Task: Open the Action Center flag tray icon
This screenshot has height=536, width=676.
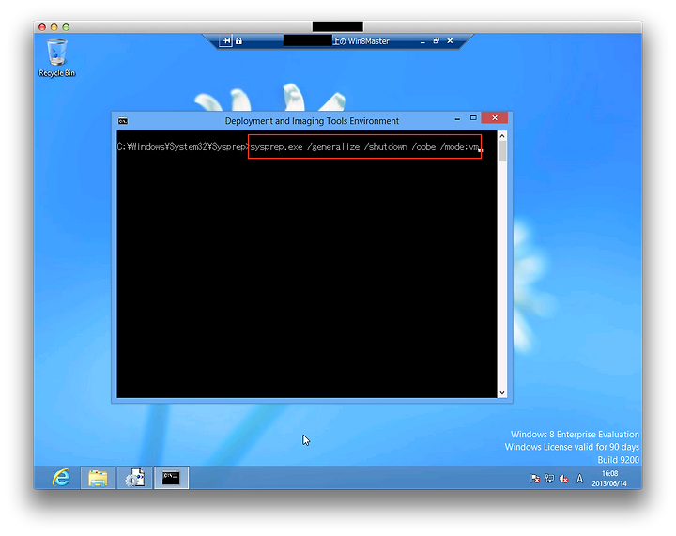Action: [x=535, y=478]
